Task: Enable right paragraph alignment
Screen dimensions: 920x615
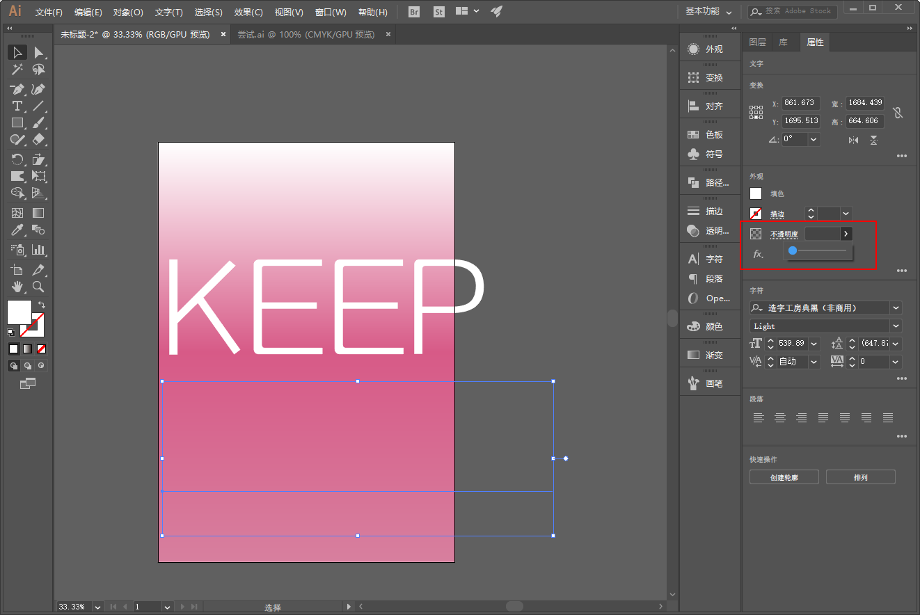Action: coord(802,417)
